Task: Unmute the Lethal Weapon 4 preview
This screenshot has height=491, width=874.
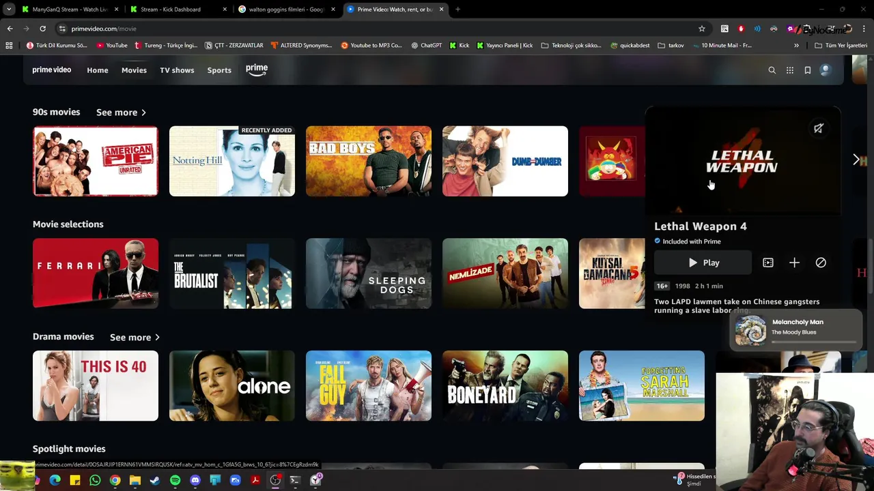Action: (819, 128)
